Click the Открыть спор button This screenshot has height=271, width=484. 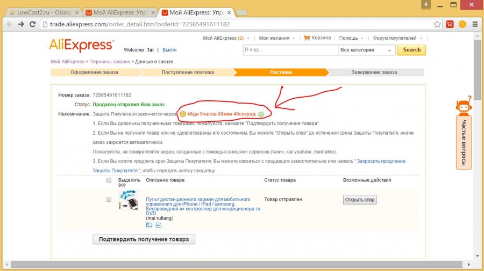pyautogui.click(x=360, y=200)
